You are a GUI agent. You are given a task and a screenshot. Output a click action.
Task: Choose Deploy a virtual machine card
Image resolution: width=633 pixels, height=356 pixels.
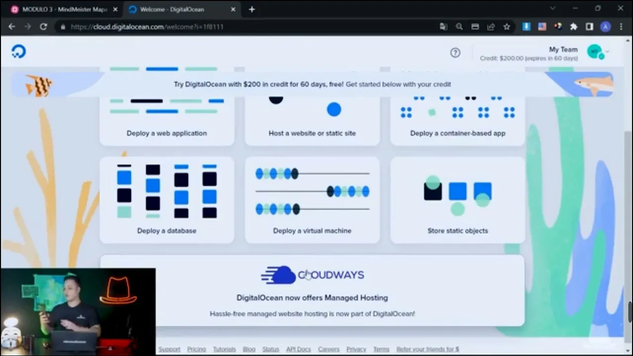click(312, 200)
